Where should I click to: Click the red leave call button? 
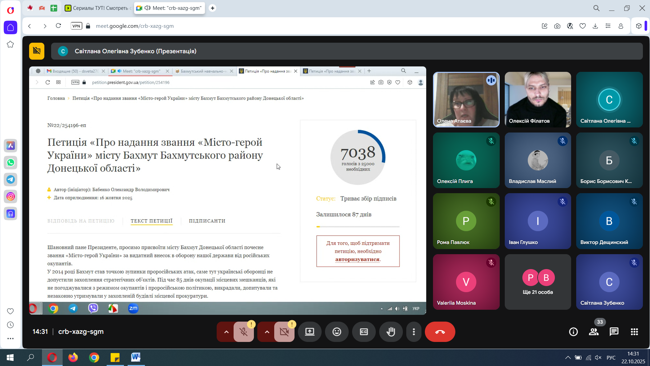pyautogui.click(x=440, y=332)
